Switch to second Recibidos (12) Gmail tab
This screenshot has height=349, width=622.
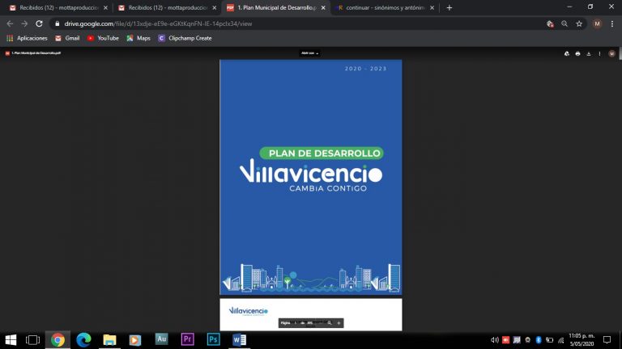click(x=167, y=7)
